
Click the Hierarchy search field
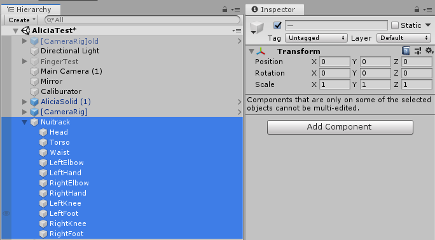tap(142, 20)
